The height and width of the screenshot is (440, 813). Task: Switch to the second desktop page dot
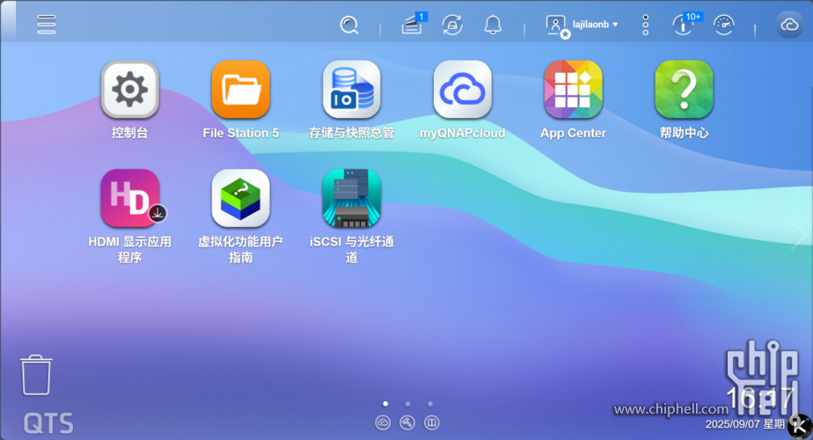click(x=407, y=404)
